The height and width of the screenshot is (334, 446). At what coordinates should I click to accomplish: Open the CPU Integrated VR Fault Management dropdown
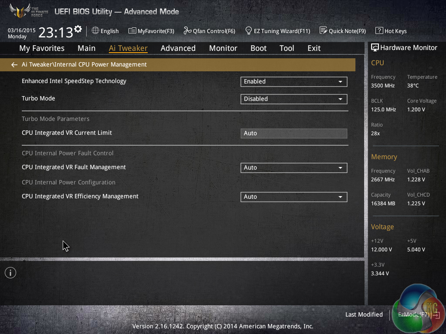click(x=294, y=168)
